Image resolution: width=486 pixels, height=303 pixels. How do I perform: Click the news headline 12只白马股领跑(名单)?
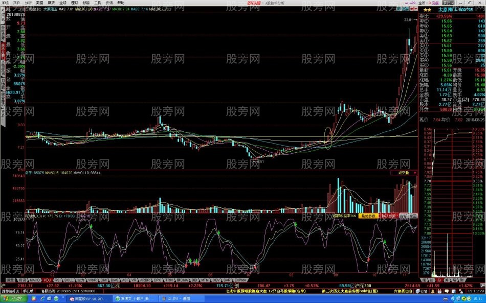286,291
